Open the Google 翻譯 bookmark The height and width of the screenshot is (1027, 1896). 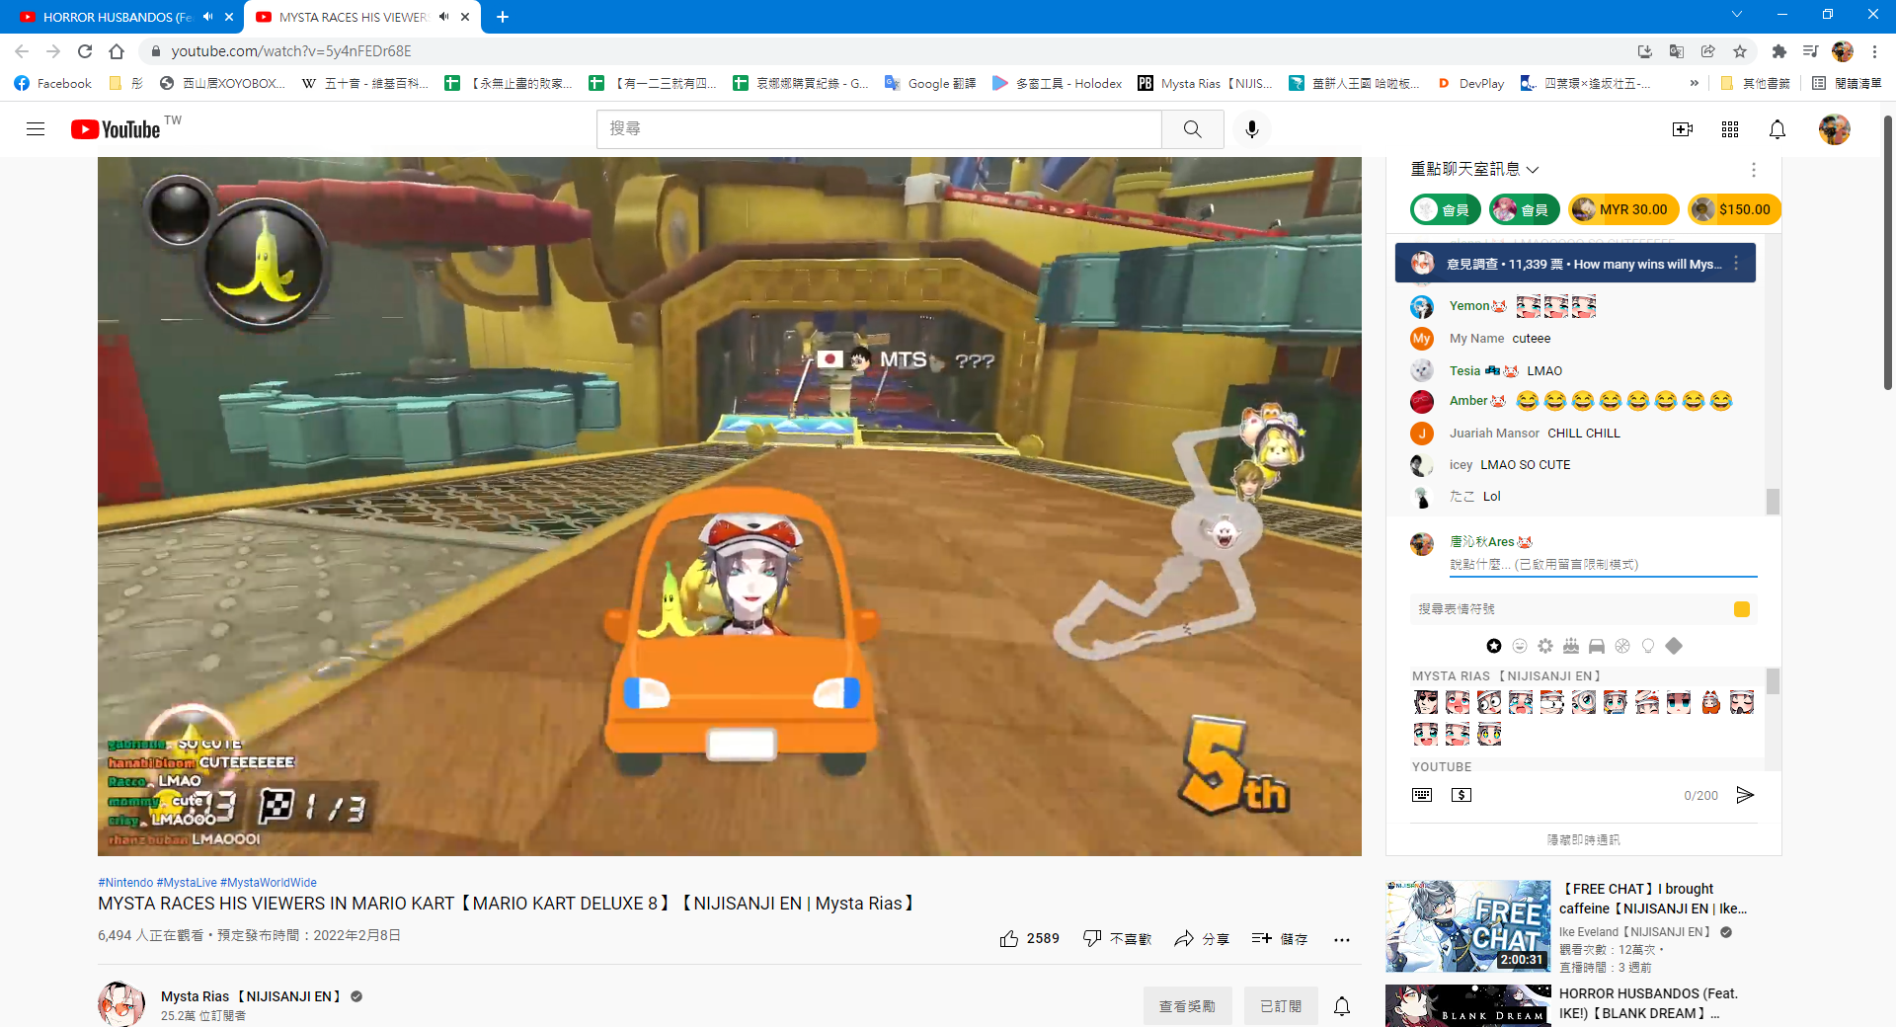click(930, 83)
